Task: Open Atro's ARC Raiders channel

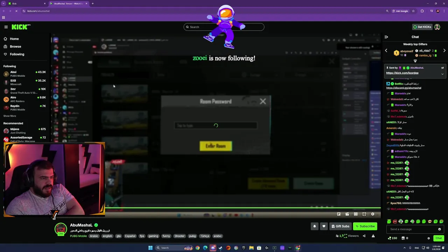Action: pos(24,99)
